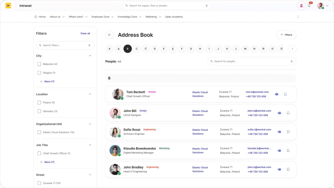Click the back arrow beside Address Book
The width and height of the screenshot is (334, 188).
(110, 35)
